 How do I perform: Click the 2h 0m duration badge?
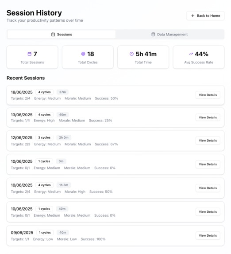(x=64, y=137)
